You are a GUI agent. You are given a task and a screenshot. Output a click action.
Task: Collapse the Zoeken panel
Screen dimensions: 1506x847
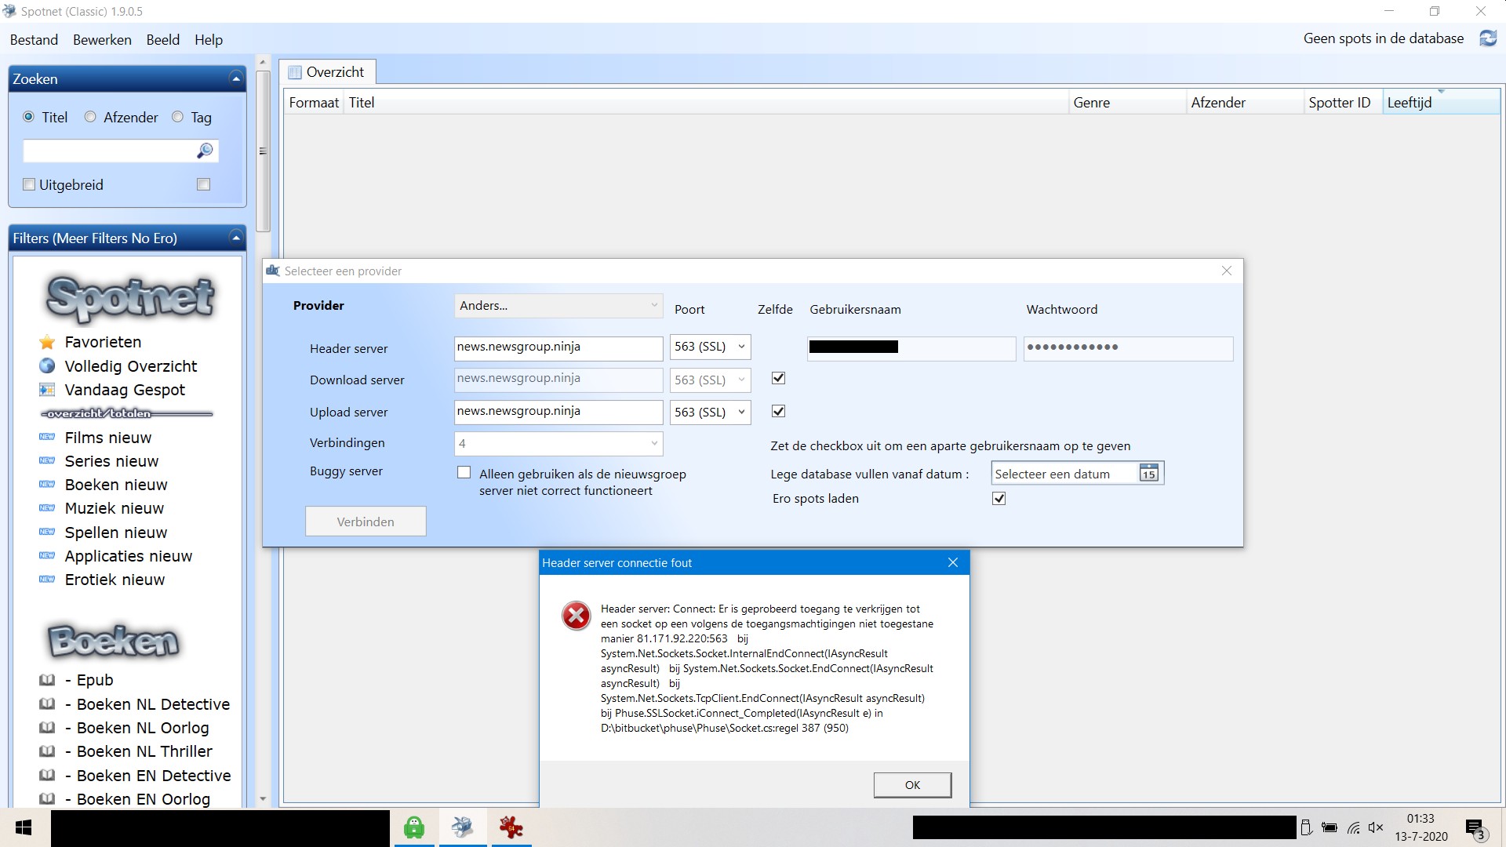coord(235,78)
